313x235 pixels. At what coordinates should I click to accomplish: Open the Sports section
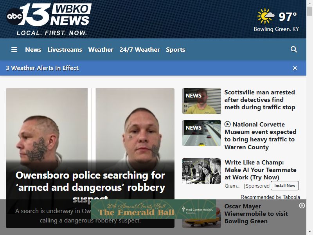point(175,50)
